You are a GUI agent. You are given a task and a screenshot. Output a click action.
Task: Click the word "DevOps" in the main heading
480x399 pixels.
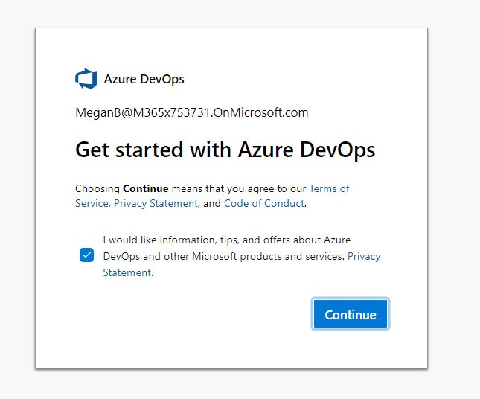coord(338,150)
